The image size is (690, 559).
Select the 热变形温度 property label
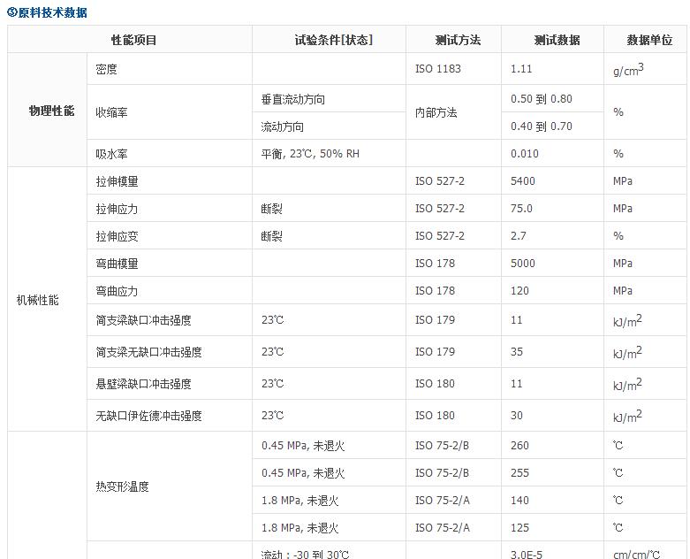click(x=123, y=486)
